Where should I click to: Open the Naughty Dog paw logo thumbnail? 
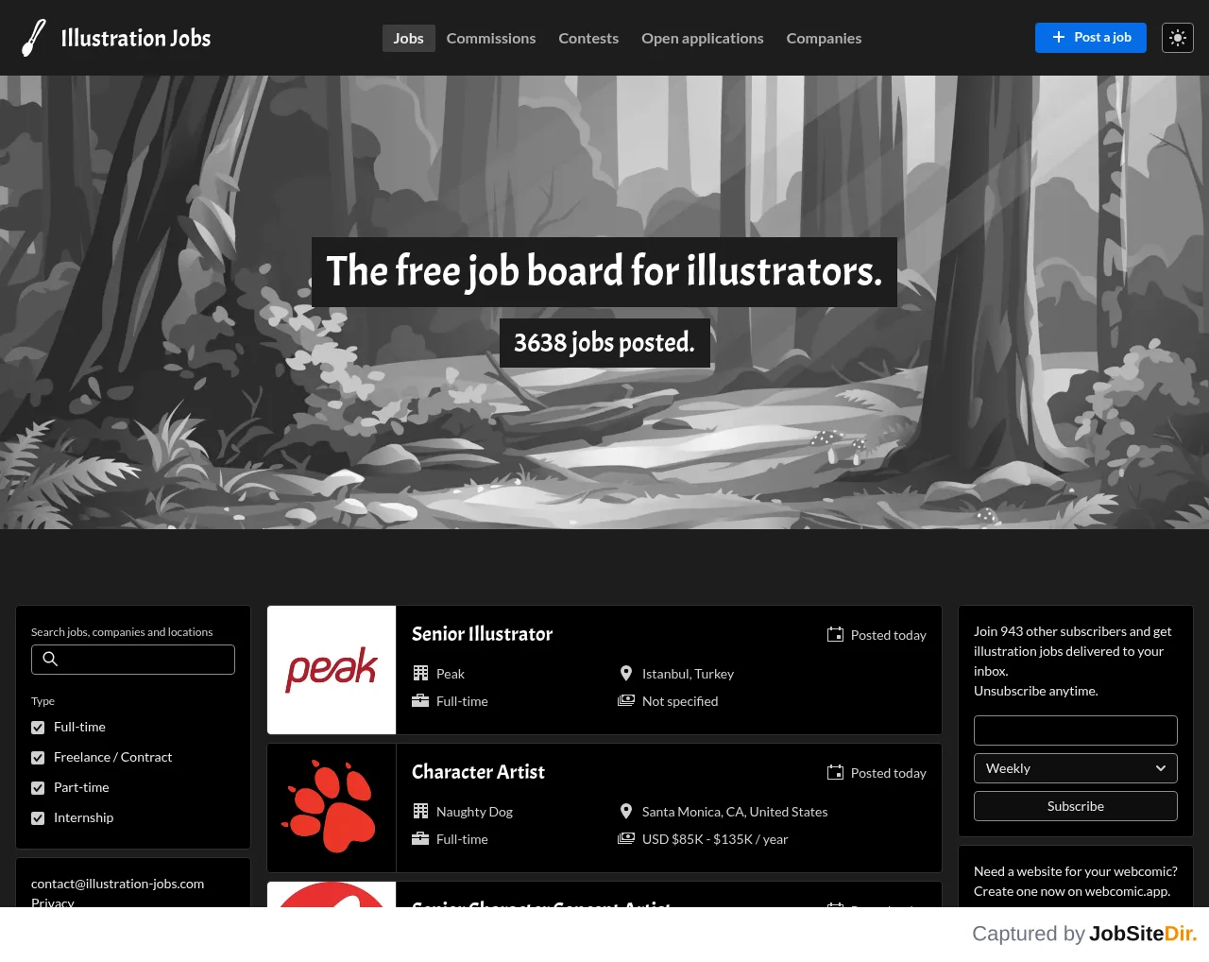click(x=332, y=808)
